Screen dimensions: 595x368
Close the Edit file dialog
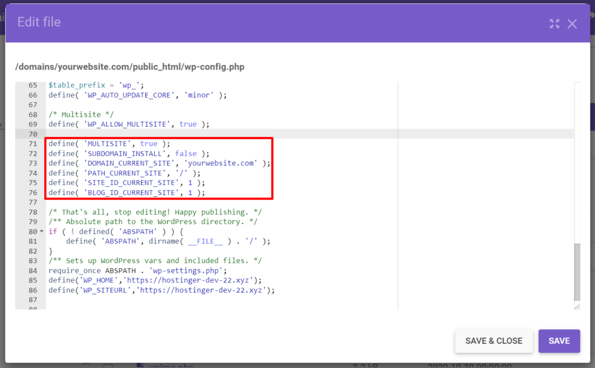click(572, 24)
